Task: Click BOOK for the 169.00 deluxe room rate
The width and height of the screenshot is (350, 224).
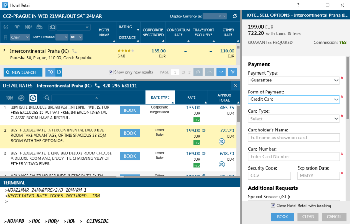Action: (x=130, y=156)
